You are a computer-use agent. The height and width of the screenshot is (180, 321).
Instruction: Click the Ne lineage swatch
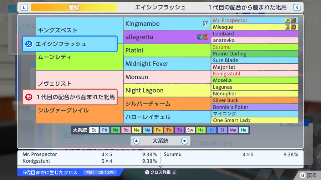(137, 130)
